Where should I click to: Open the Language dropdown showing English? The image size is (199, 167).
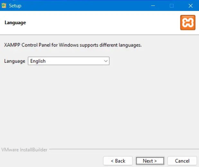tap(68, 61)
